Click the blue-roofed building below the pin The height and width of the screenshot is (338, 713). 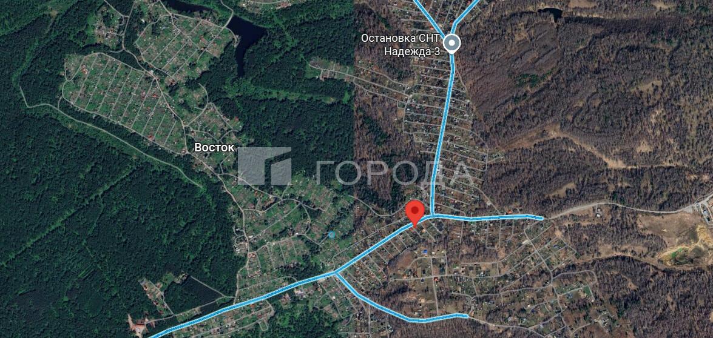425,250
